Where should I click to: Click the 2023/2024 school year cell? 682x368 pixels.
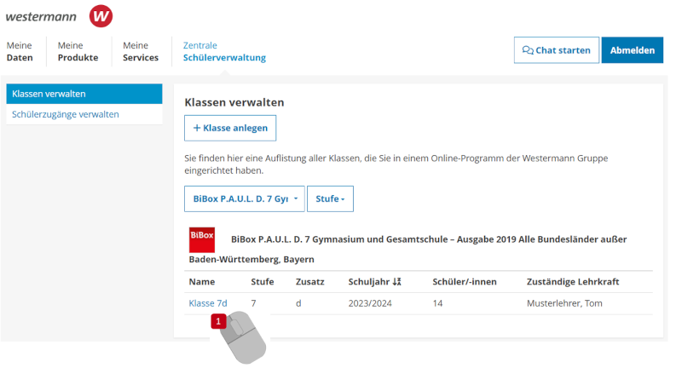click(370, 303)
